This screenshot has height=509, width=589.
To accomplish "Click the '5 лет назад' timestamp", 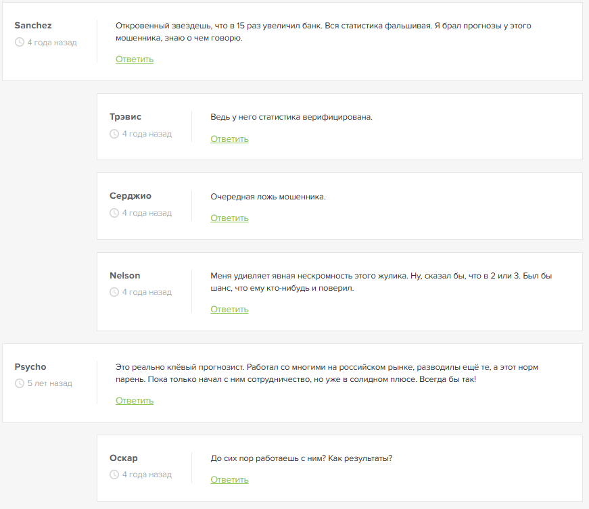I will tap(49, 383).
